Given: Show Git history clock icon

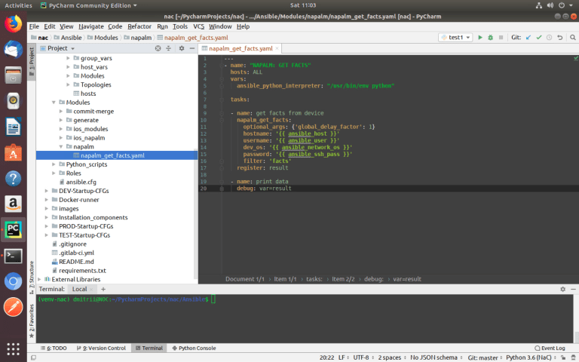Looking at the screenshot, I should (x=549, y=37).
